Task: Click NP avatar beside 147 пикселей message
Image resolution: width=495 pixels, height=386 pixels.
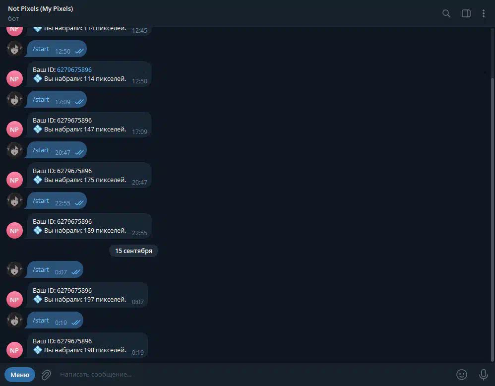Action: [14, 129]
